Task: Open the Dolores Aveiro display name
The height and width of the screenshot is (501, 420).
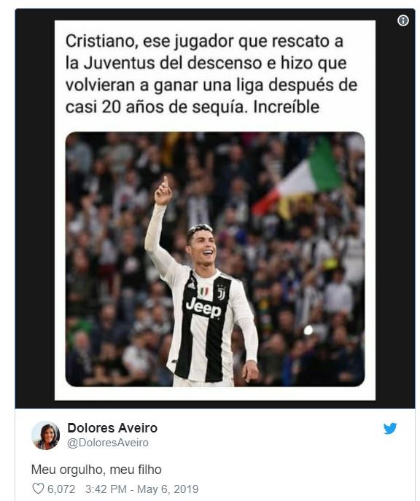Action: (112, 428)
